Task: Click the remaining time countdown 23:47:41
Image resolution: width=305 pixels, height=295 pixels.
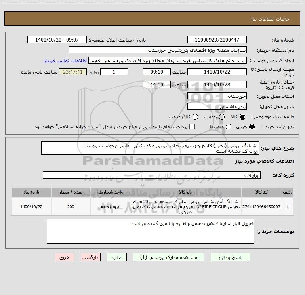Action: (73, 72)
